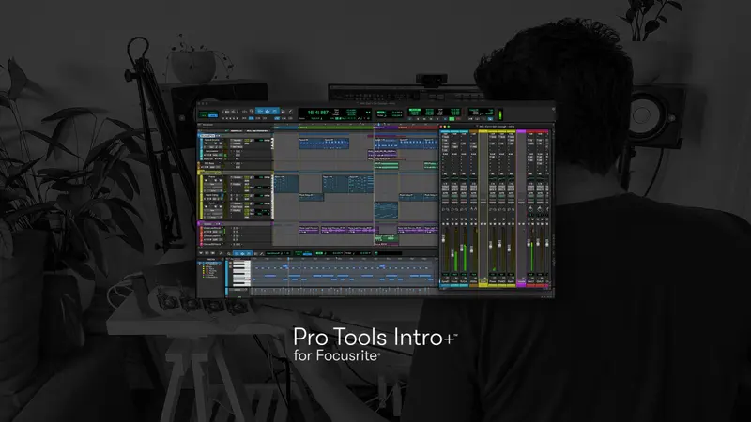The height and width of the screenshot is (422, 751).
Task: Adjust first yellow group channel fader
Action: tap(490, 246)
